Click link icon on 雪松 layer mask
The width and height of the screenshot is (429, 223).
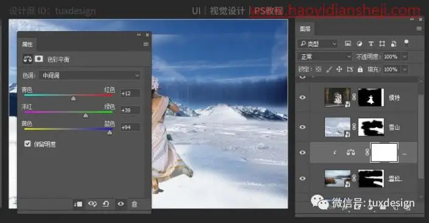(354, 178)
